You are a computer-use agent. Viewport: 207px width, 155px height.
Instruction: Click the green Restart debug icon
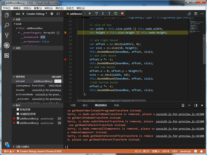116,14
